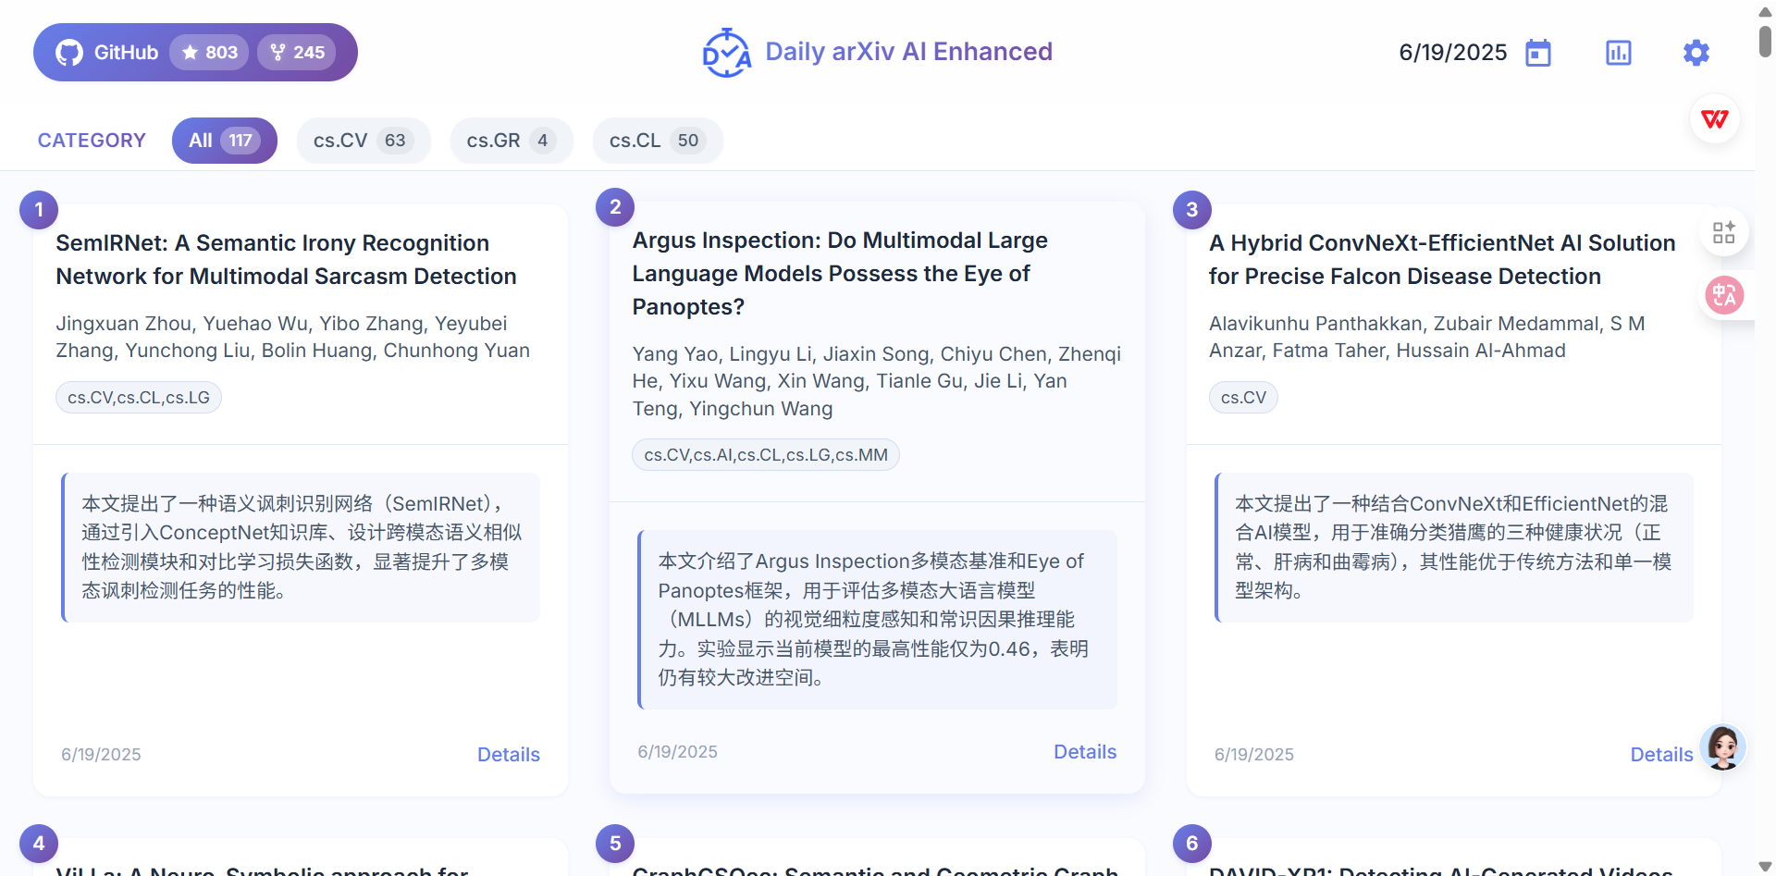
Task: Click the repository star count 803
Action: tap(209, 52)
